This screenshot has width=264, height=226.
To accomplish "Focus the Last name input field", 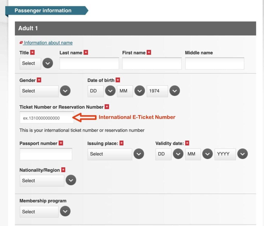I will click(89, 63).
